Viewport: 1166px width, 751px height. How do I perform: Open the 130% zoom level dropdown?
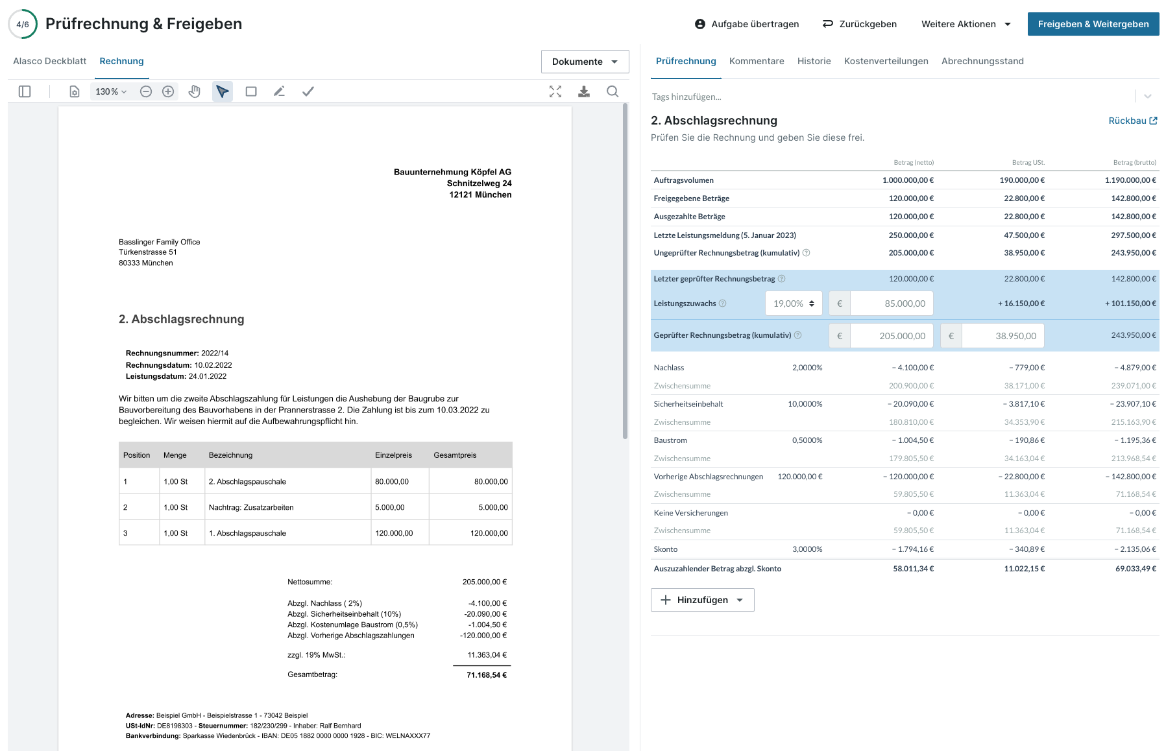tap(111, 91)
